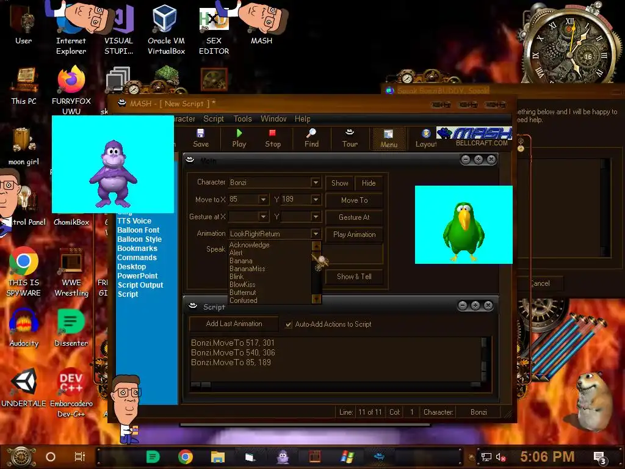
Task: Select the Dissenter desktop icon
Action: [71, 328]
